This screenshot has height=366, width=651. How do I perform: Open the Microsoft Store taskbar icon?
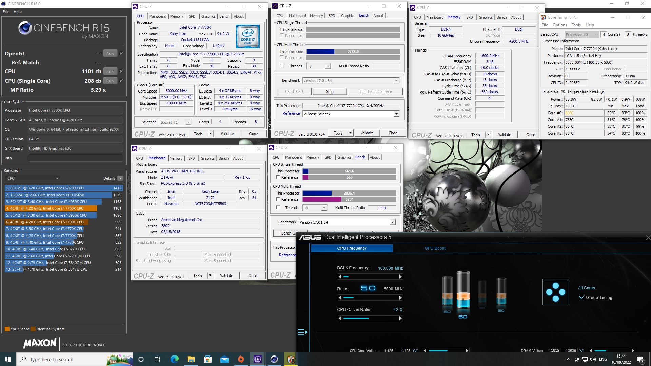pyautogui.click(x=208, y=359)
